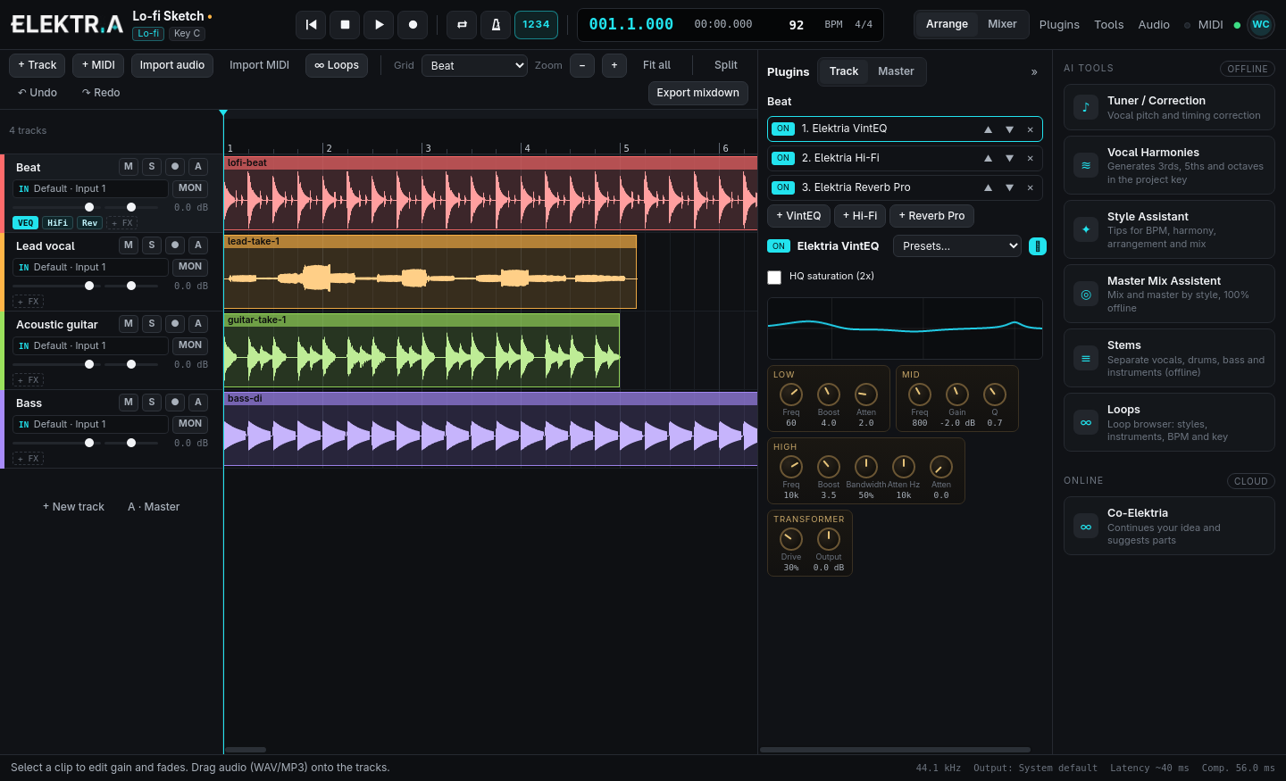This screenshot has width=1286, height=781.
Task: Mute the Beat track
Action: [129, 167]
